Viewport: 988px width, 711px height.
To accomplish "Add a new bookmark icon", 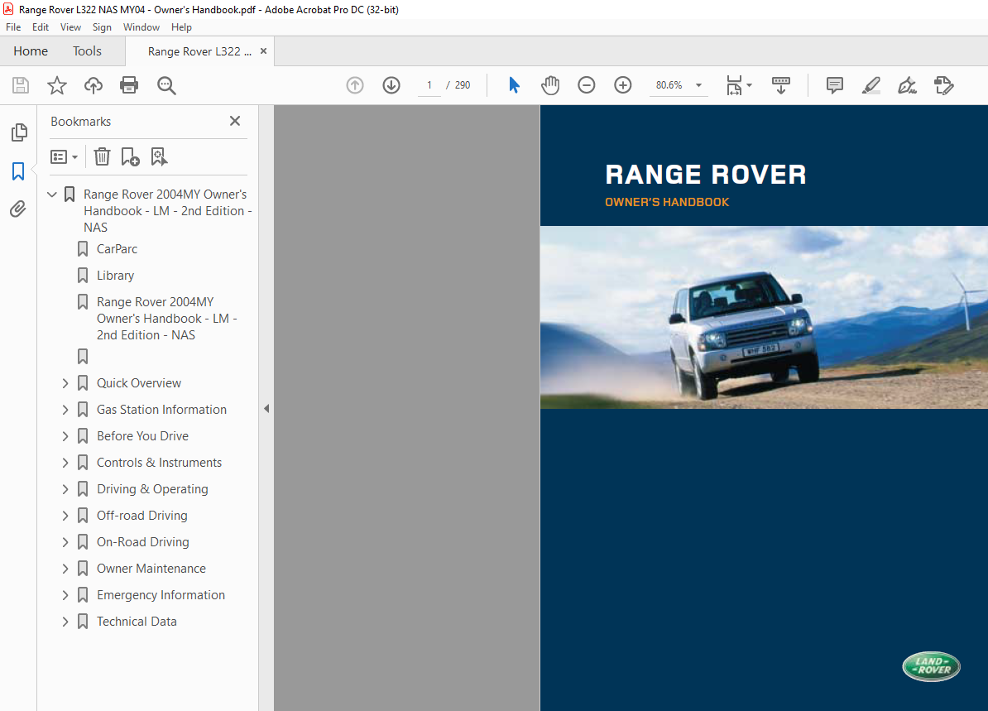I will pyautogui.click(x=130, y=156).
